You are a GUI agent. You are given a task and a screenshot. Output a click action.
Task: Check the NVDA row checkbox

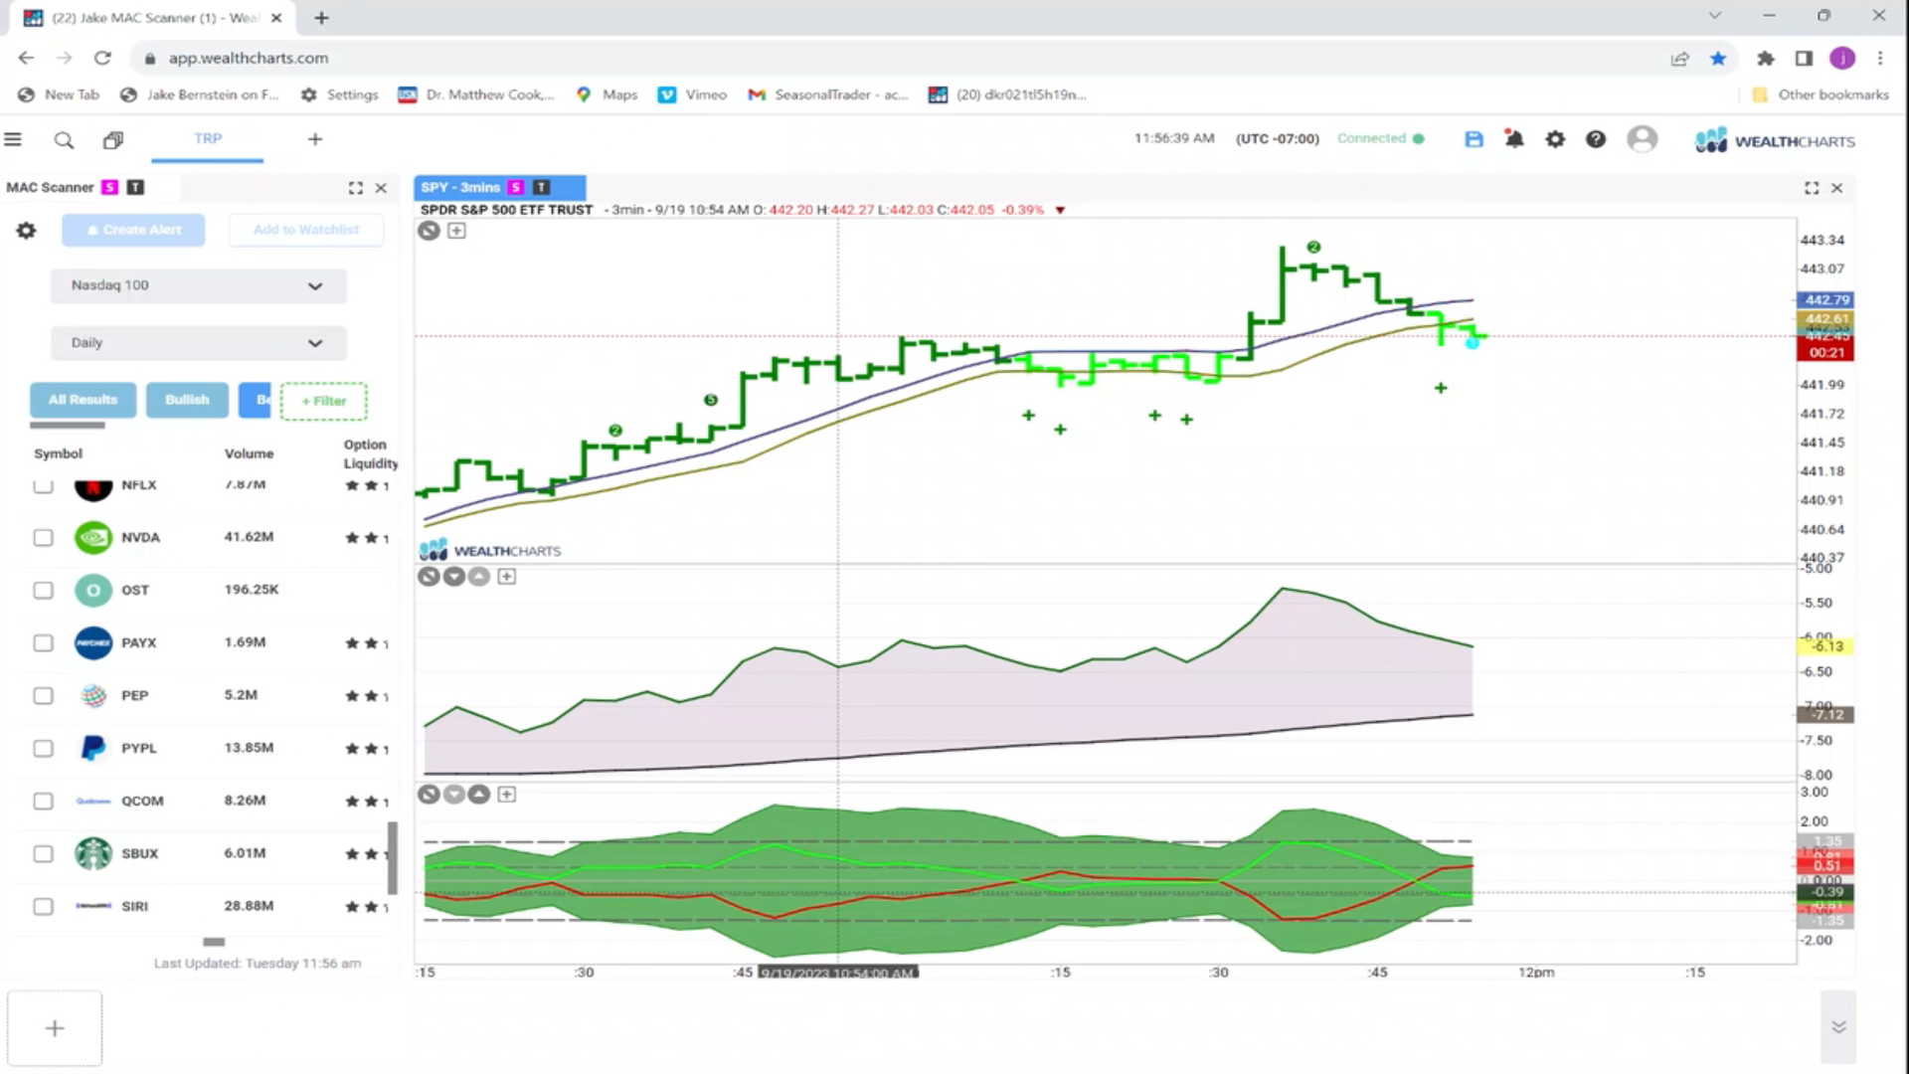[43, 538]
